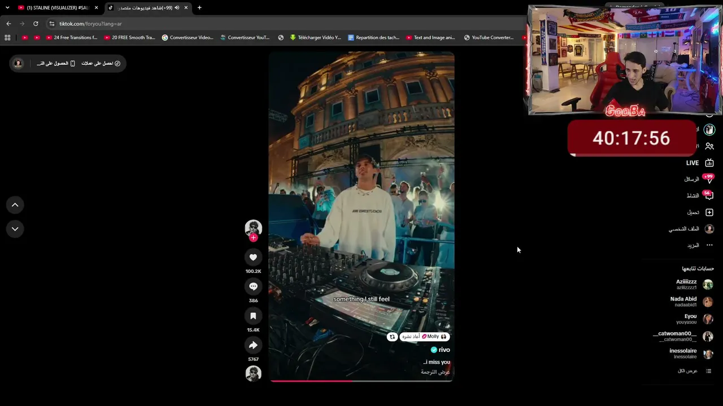Open the LIVE section in the sidebar

(x=700, y=163)
